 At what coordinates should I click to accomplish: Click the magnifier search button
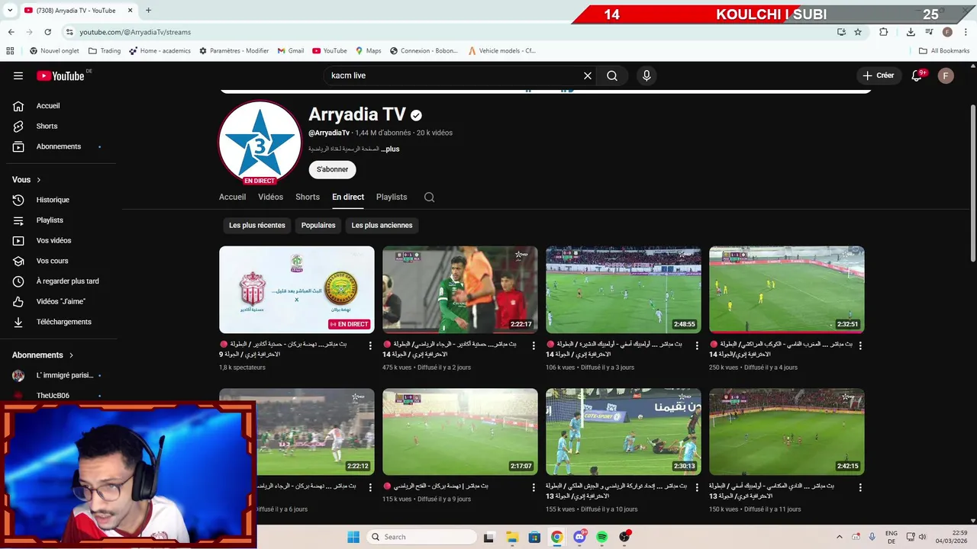612,75
